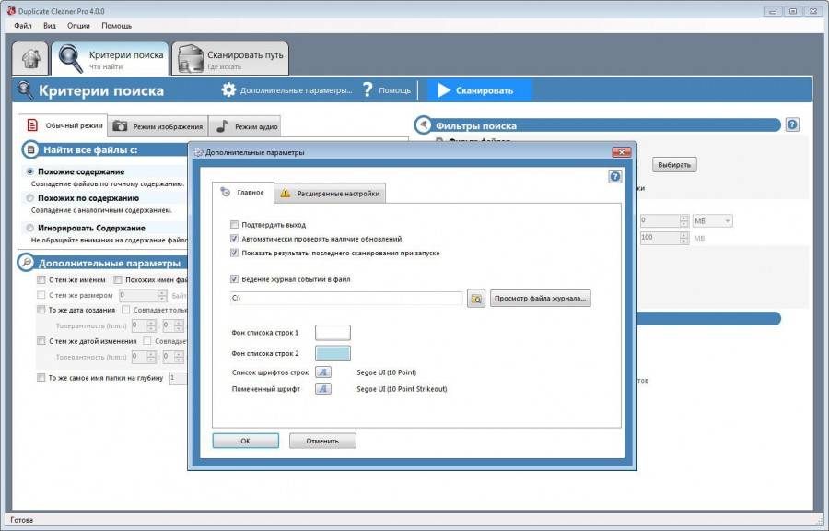Click the Помощь question mark icon
This screenshot has height=531, width=829.
tap(368, 90)
